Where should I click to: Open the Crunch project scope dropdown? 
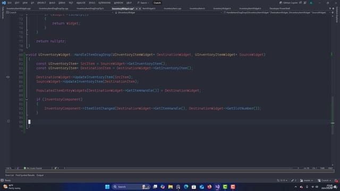pos(59,13)
